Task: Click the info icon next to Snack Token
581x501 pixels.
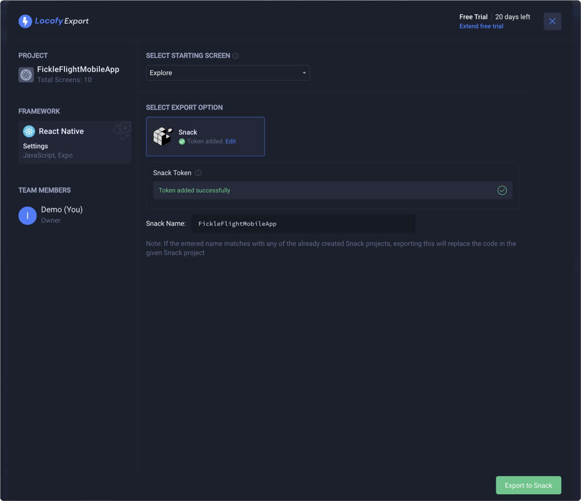Action: pos(198,173)
